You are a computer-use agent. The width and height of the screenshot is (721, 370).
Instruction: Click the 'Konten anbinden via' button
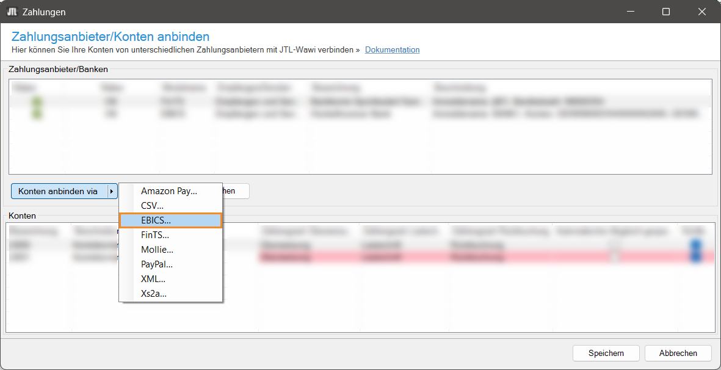[x=58, y=191]
